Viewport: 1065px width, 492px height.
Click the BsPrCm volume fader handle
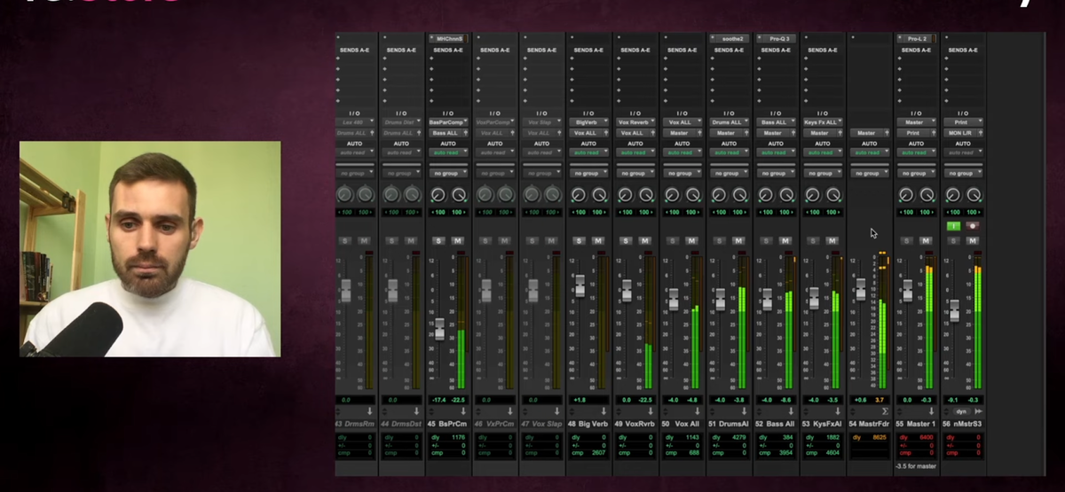click(438, 329)
